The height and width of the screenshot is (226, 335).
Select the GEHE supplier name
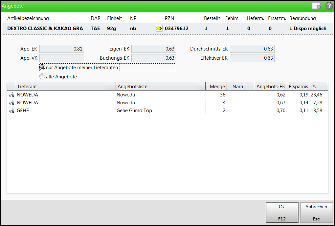pyautogui.click(x=23, y=110)
